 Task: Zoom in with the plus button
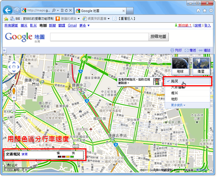click(14, 98)
